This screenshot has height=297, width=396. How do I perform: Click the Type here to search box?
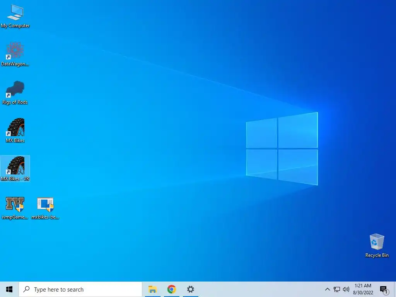80,289
